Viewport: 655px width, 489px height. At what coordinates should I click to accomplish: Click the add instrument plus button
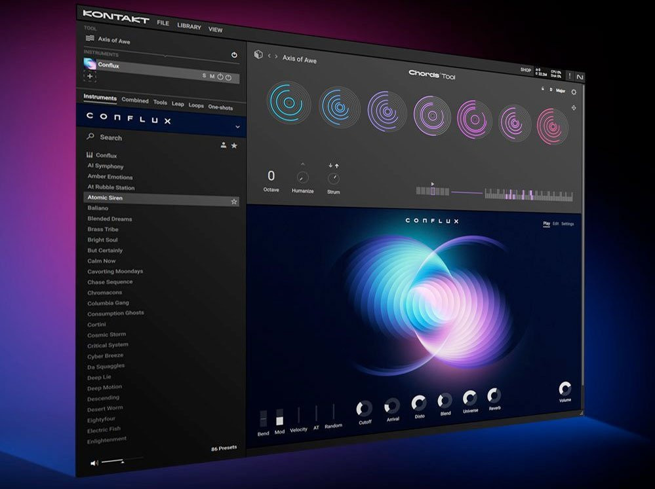90,77
